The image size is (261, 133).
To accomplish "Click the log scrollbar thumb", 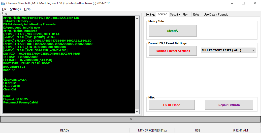I will coord(137,99).
